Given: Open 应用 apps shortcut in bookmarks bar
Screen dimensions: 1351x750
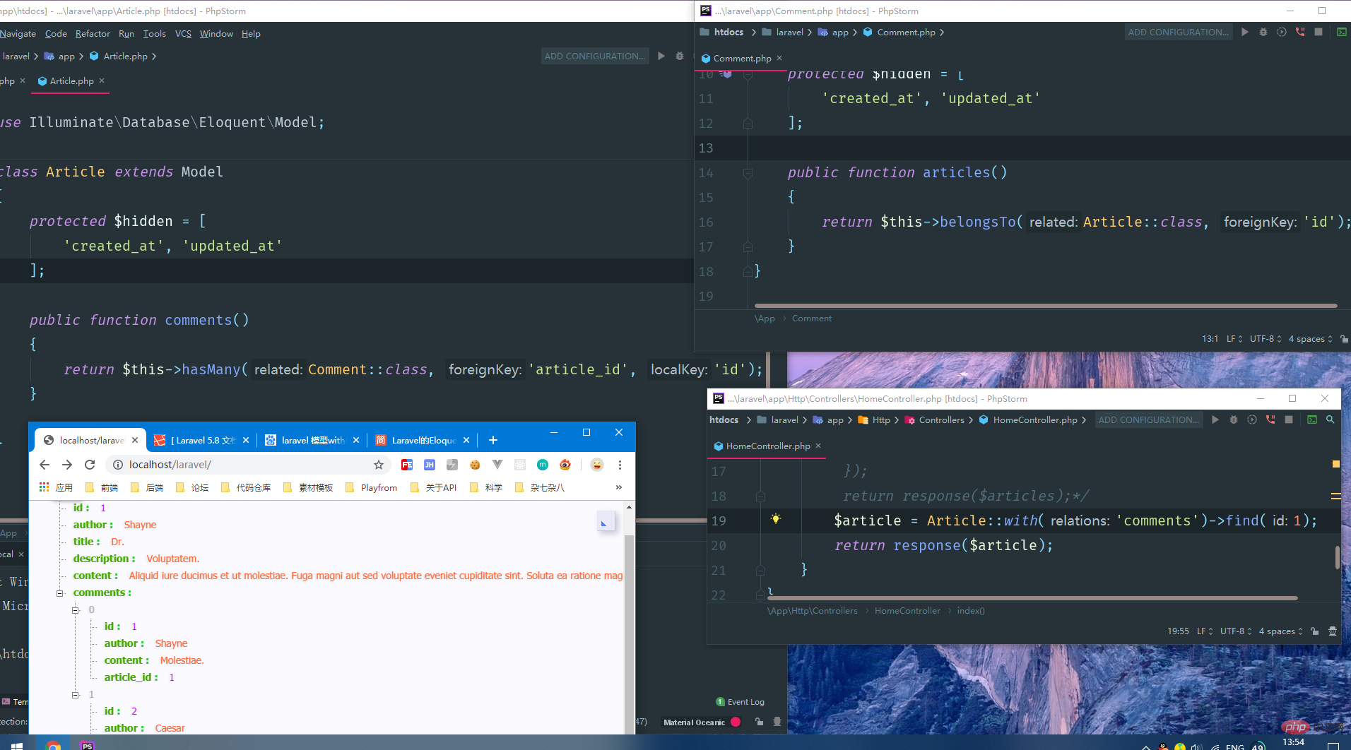Looking at the screenshot, I should point(56,487).
